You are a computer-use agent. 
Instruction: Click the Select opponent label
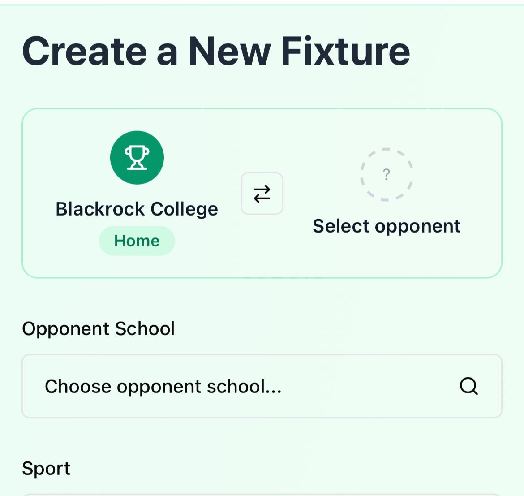387,226
